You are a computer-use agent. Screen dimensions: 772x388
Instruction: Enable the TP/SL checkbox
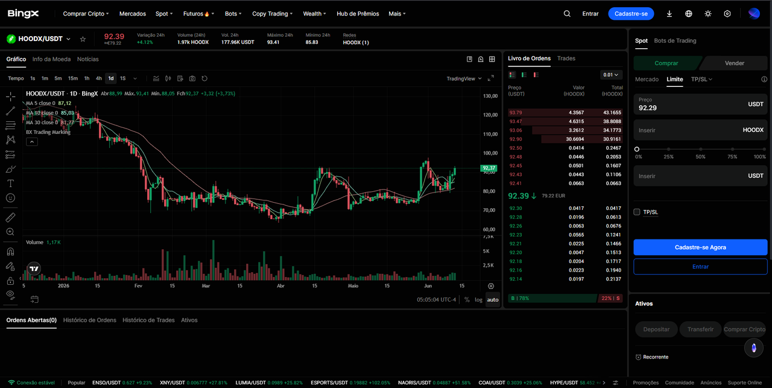pos(637,212)
